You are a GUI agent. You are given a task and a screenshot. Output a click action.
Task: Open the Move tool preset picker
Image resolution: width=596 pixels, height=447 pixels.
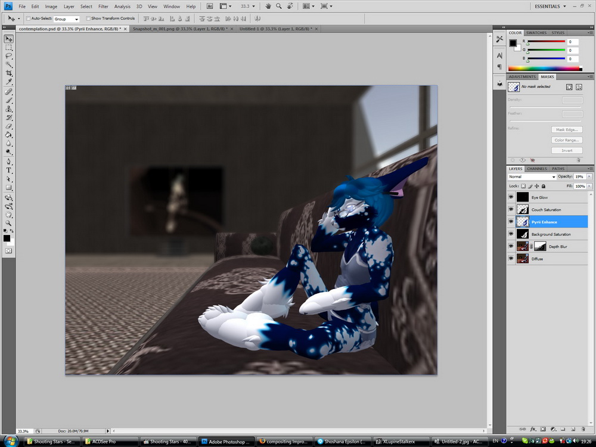(18, 18)
